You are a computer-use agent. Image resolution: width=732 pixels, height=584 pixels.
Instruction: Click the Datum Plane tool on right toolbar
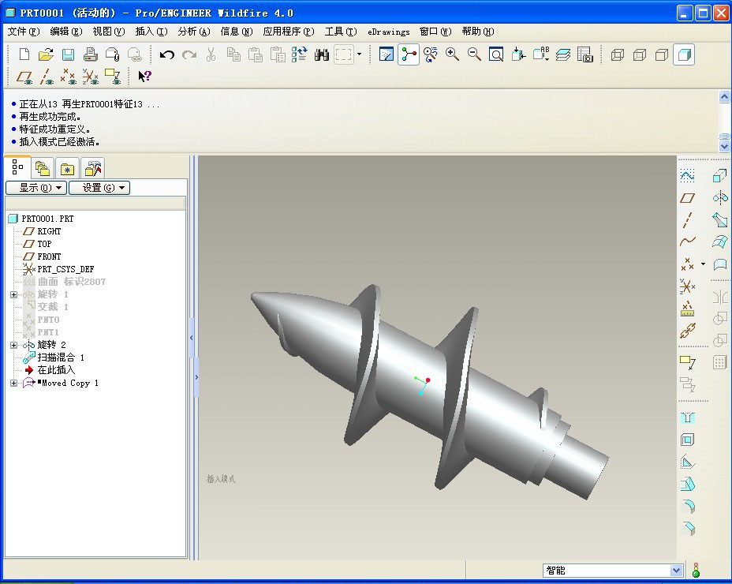point(687,198)
